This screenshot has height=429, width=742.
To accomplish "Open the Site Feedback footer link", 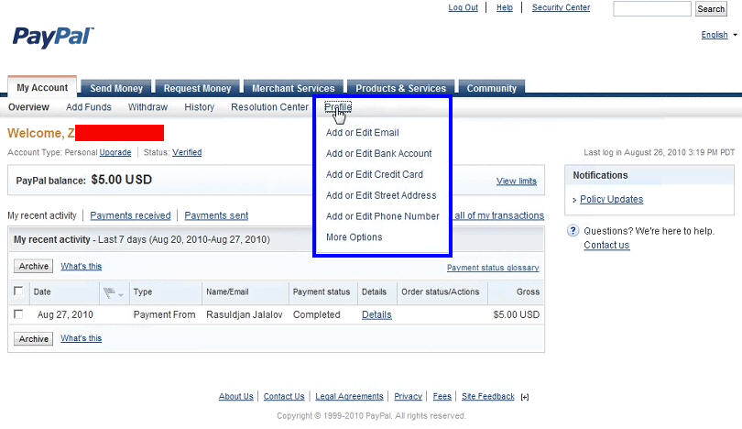I will 488,396.
